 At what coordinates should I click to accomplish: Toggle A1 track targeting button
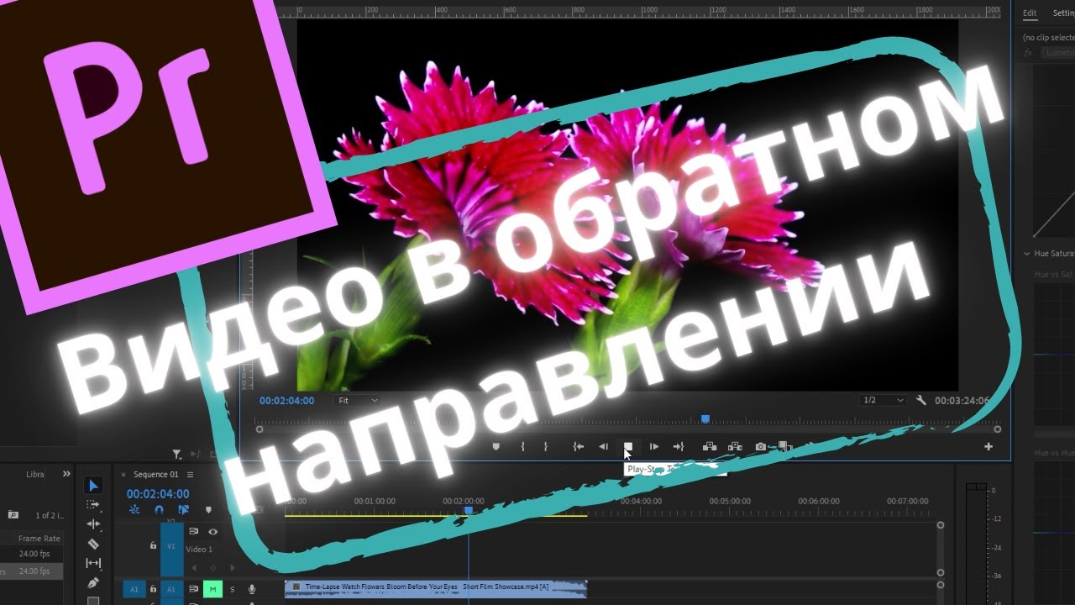171,590
